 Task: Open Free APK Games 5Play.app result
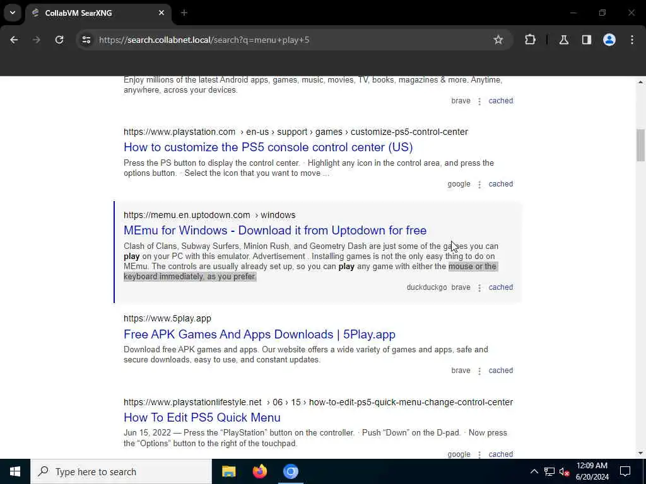point(259,334)
